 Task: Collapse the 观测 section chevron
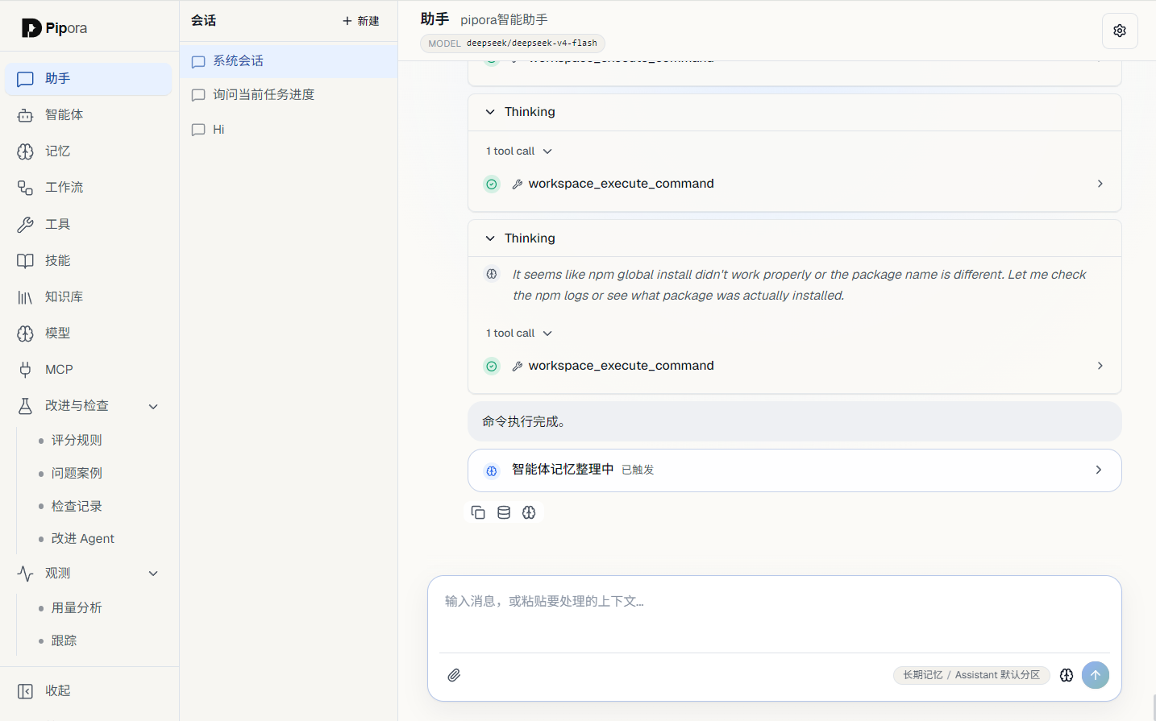click(153, 574)
